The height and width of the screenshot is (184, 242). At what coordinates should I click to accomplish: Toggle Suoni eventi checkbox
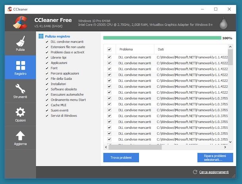point(47,111)
